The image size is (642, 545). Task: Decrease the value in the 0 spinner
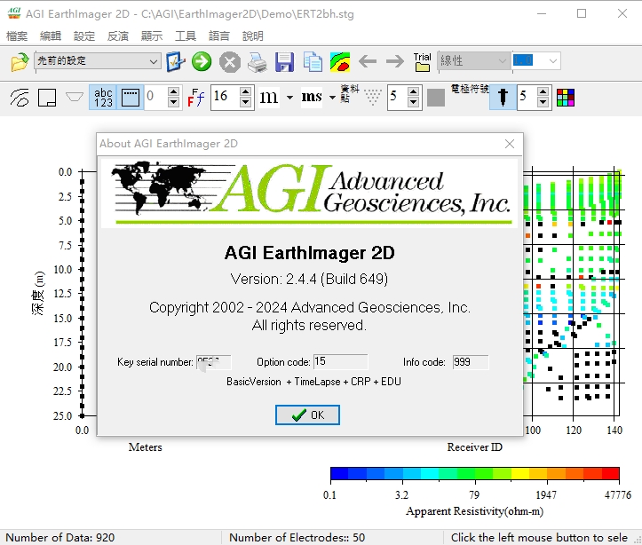[174, 102]
